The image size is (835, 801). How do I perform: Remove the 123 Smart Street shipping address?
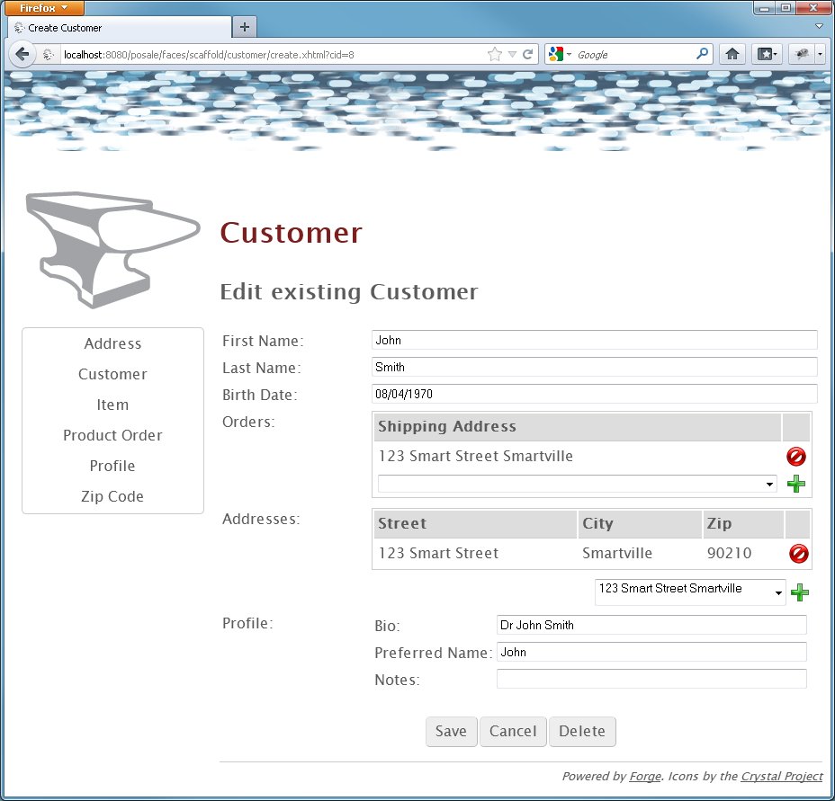pos(795,456)
